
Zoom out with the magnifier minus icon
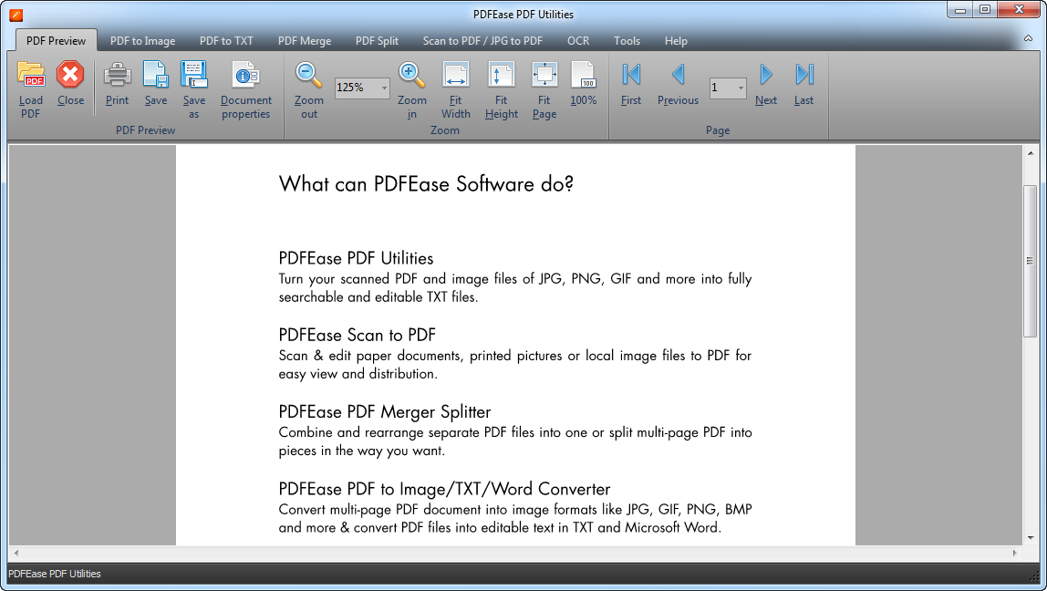(308, 74)
